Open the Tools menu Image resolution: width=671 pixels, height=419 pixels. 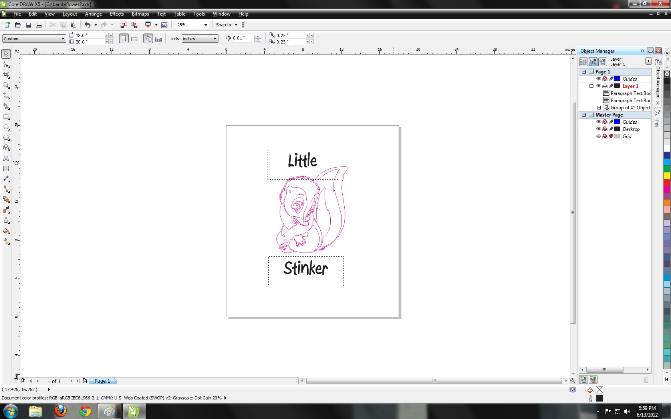coord(199,14)
